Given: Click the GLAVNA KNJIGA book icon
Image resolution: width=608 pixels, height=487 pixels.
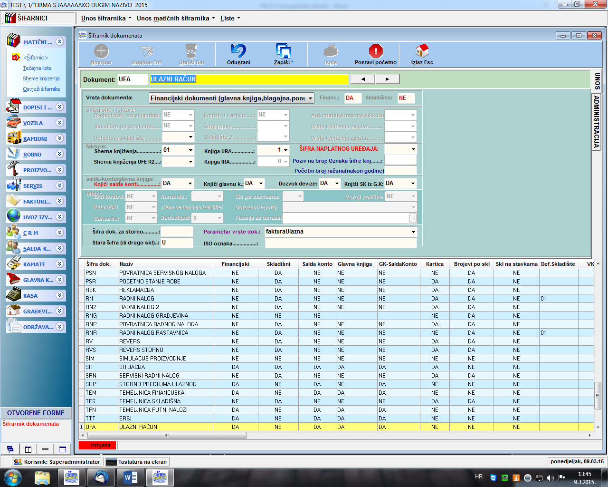Looking at the screenshot, I should coord(13,279).
